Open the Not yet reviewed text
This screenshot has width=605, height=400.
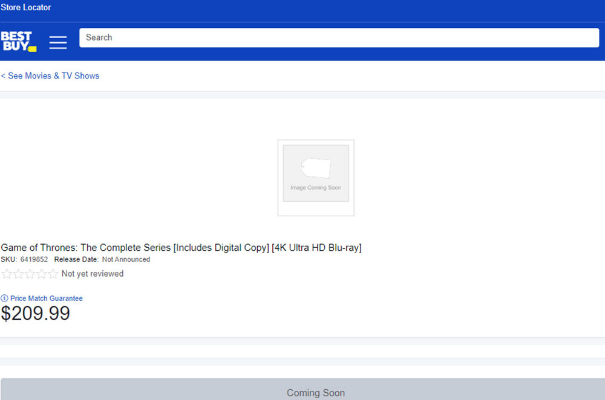(x=93, y=274)
